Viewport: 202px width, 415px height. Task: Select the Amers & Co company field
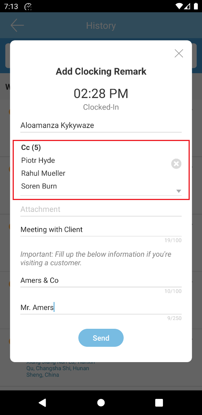pos(101,280)
